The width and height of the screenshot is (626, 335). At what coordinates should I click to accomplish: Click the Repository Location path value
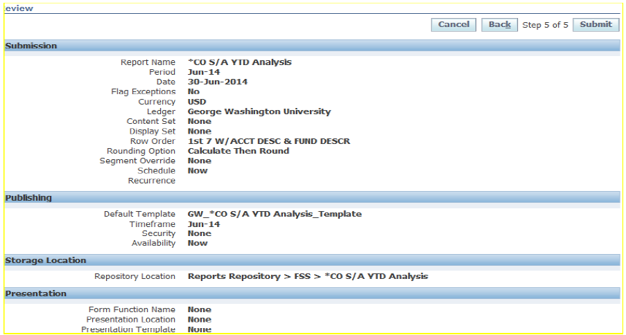pyautogui.click(x=308, y=276)
